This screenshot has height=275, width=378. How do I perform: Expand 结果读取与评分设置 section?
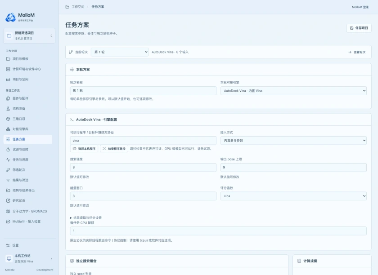(86, 217)
